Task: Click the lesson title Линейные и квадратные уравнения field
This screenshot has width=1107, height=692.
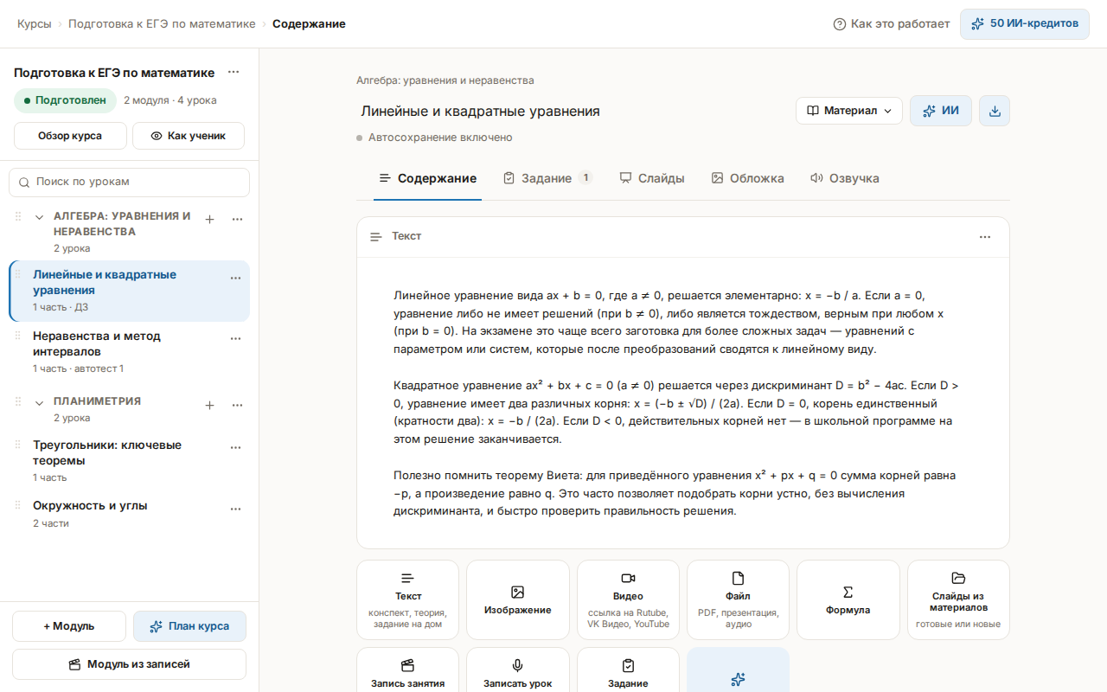Action: pos(571,112)
